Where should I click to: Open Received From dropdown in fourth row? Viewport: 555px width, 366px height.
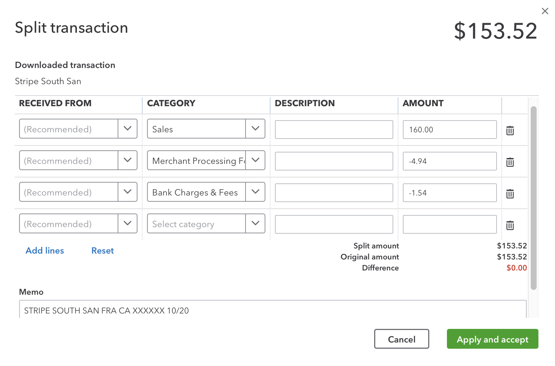coord(127,223)
